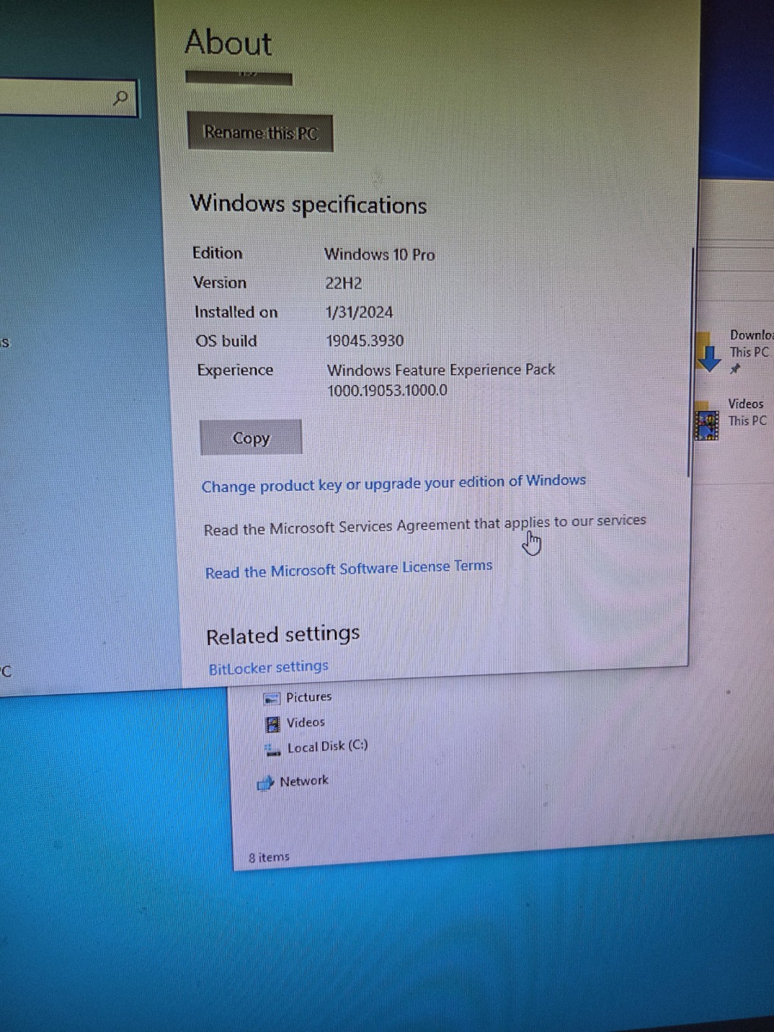Screen dimensions: 774x1032
Task: Open BitLocker settings link
Action: (268, 667)
